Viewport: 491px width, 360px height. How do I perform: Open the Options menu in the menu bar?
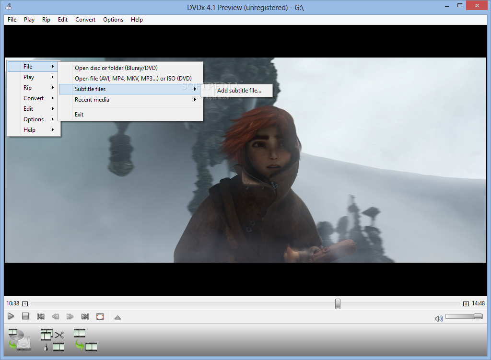[x=113, y=19]
